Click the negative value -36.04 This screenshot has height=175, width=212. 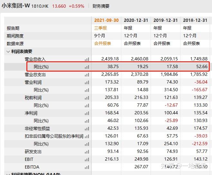click(201, 82)
